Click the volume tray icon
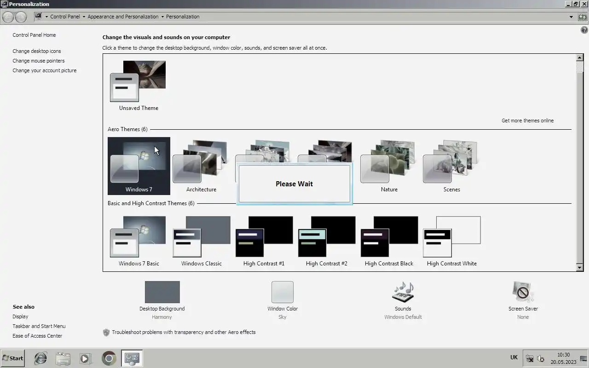The image size is (589, 368). [x=541, y=359]
